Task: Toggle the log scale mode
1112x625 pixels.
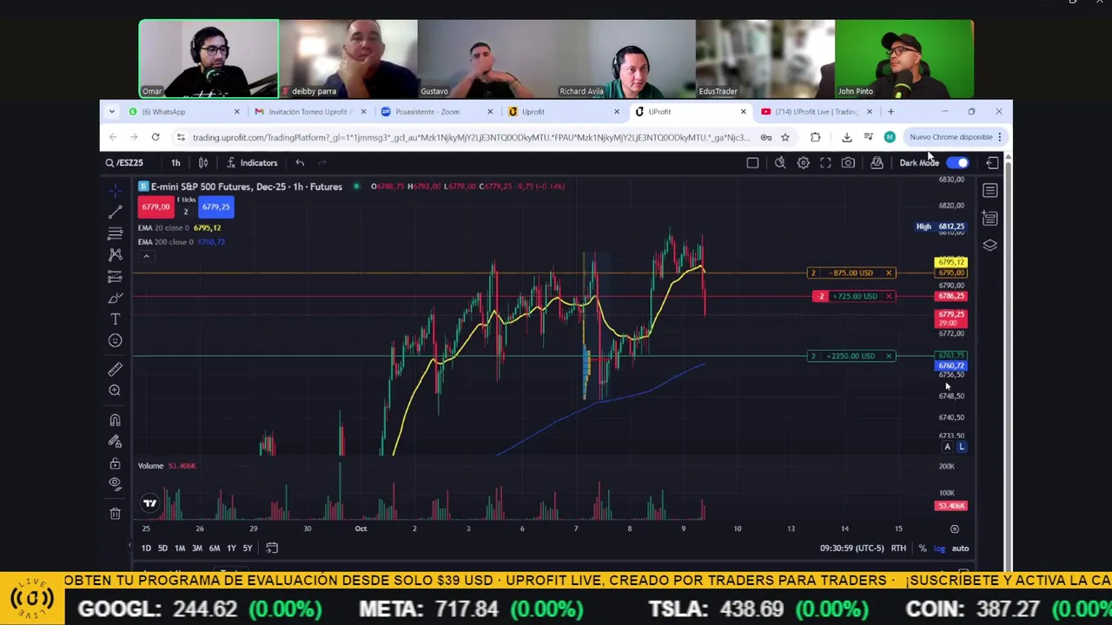Action: 939,548
